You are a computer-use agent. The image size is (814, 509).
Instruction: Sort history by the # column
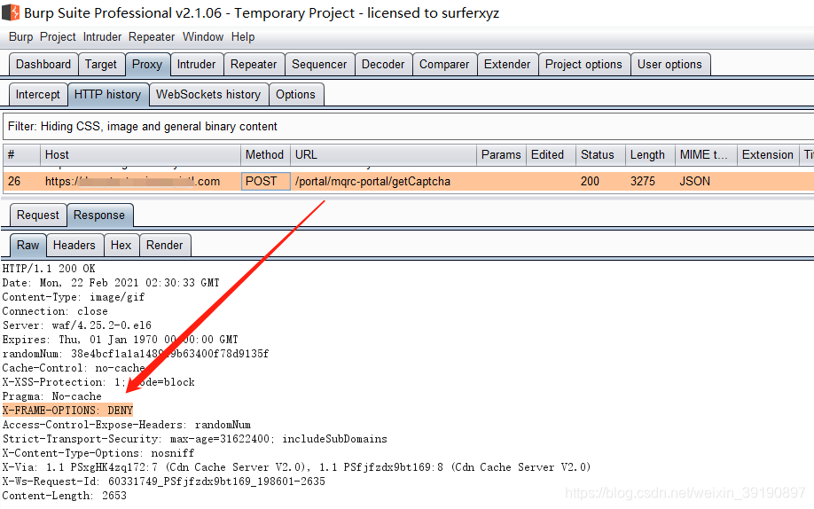click(21, 155)
